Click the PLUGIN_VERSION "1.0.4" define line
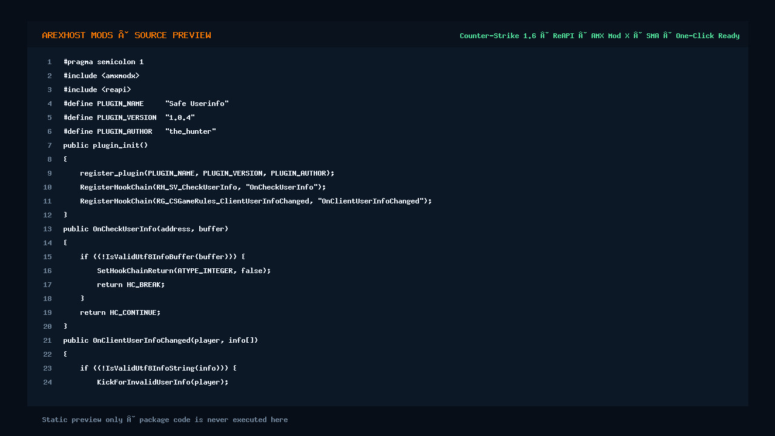This screenshot has height=436, width=775. [x=129, y=117]
